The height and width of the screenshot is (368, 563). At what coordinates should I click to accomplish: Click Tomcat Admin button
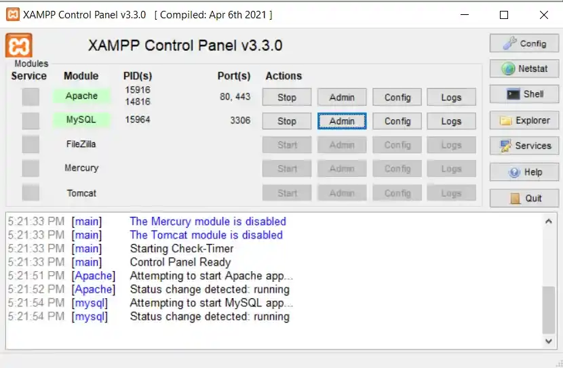click(x=342, y=193)
